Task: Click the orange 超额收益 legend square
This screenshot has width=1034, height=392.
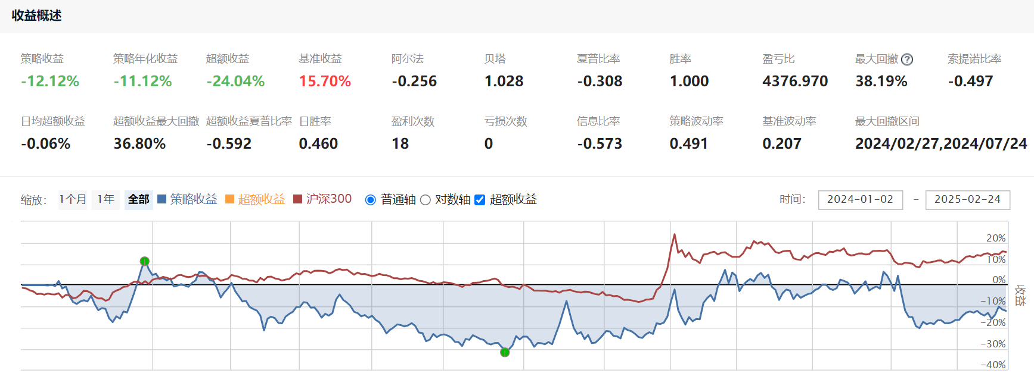Action: 229,199
